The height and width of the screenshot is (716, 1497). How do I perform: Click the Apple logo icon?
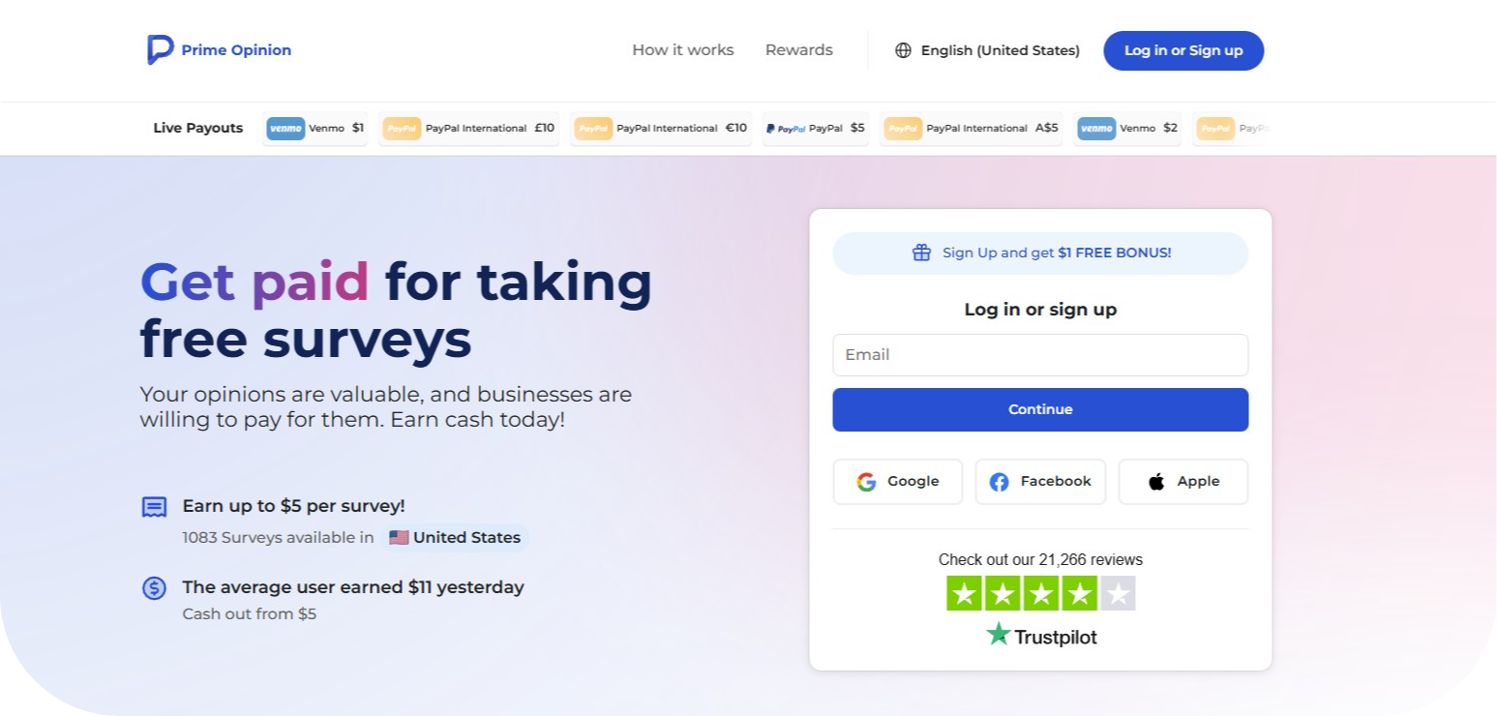pyautogui.click(x=1156, y=482)
